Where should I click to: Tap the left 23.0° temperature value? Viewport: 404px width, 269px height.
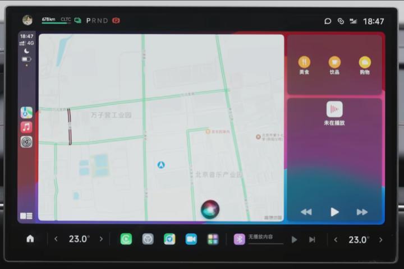pos(79,239)
